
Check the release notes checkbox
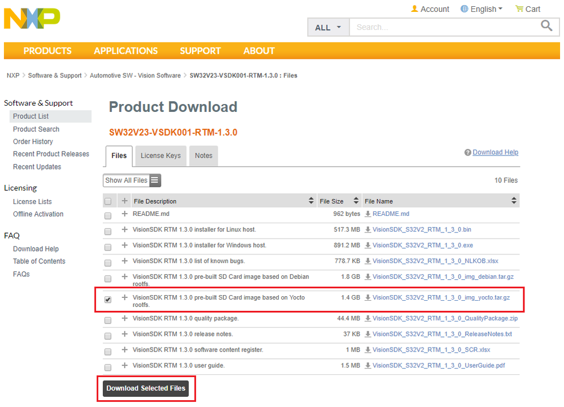pos(108,336)
